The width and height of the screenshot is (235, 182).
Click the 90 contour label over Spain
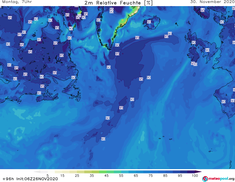click(x=223, y=102)
